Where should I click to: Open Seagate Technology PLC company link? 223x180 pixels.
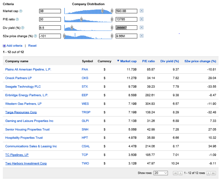point(23,87)
